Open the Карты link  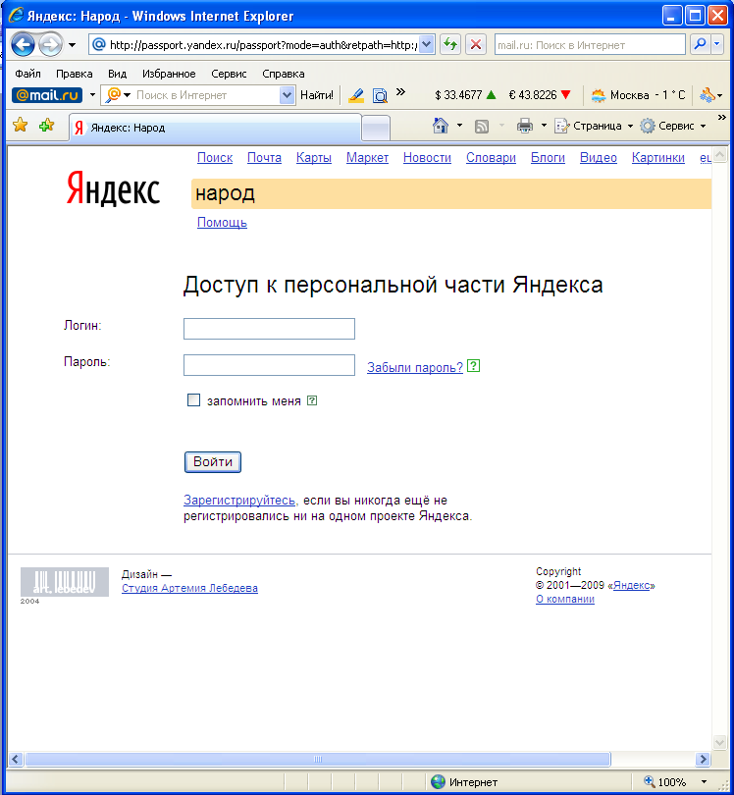(x=314, y=158)
